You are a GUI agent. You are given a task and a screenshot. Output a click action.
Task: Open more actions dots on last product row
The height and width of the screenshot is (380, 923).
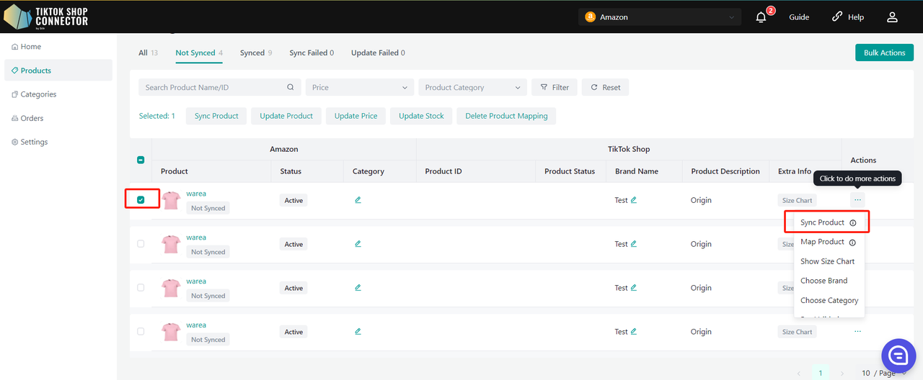[x=857, y=332]
